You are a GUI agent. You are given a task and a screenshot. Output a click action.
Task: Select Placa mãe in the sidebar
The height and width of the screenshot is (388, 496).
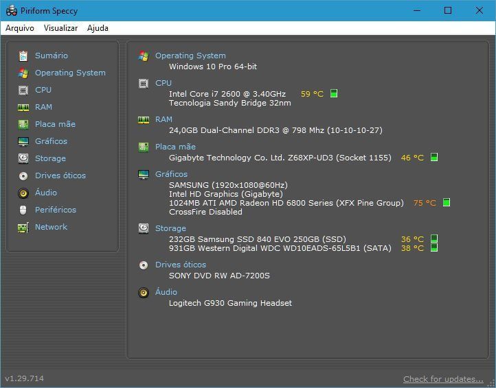[x=55, y=124]
